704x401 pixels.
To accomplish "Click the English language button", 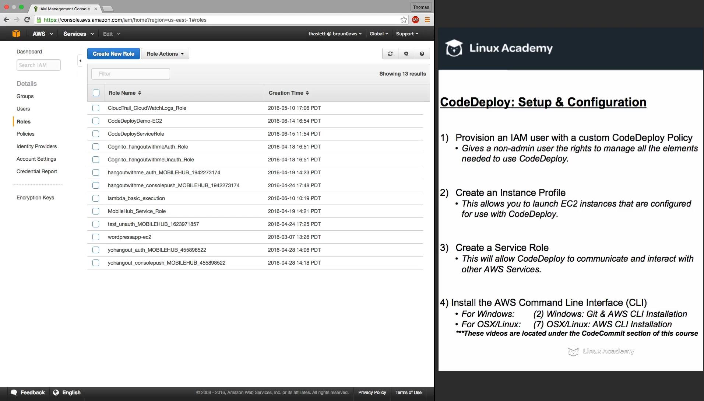I will click(x=67, y=393).
